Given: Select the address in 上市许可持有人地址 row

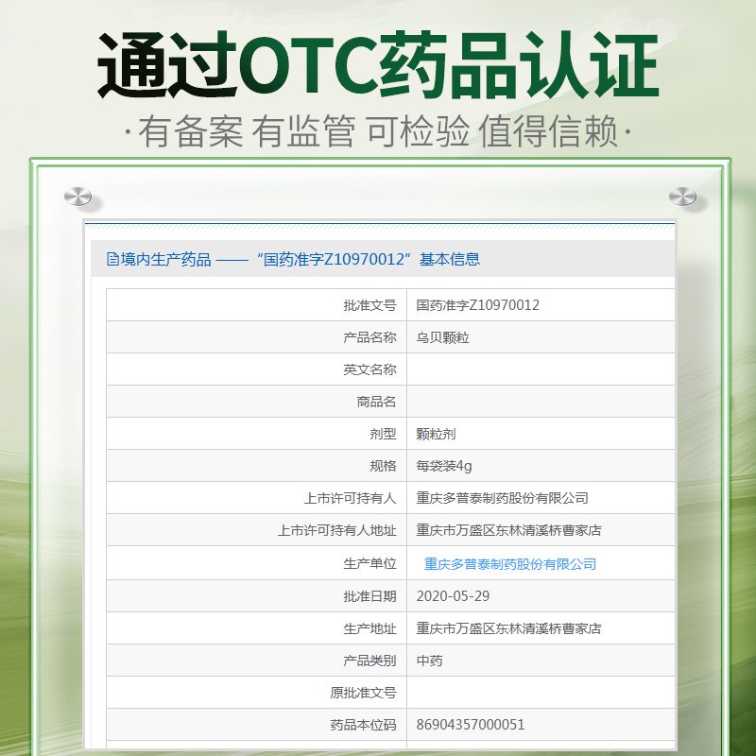Looking at the screenshot, I should tap(508, 530).
